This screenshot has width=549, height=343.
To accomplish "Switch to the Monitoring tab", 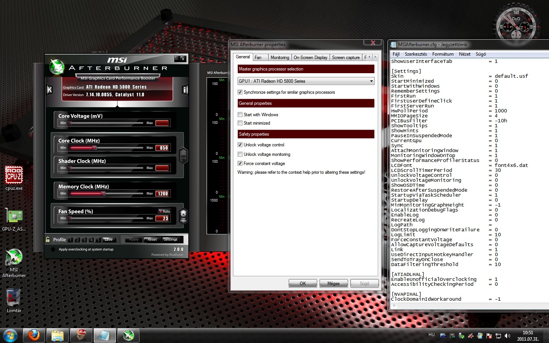I will pos(280,58).
